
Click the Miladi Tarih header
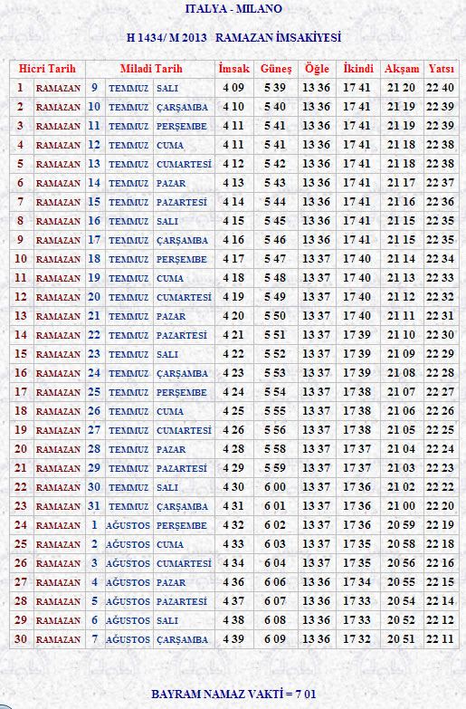151,69
